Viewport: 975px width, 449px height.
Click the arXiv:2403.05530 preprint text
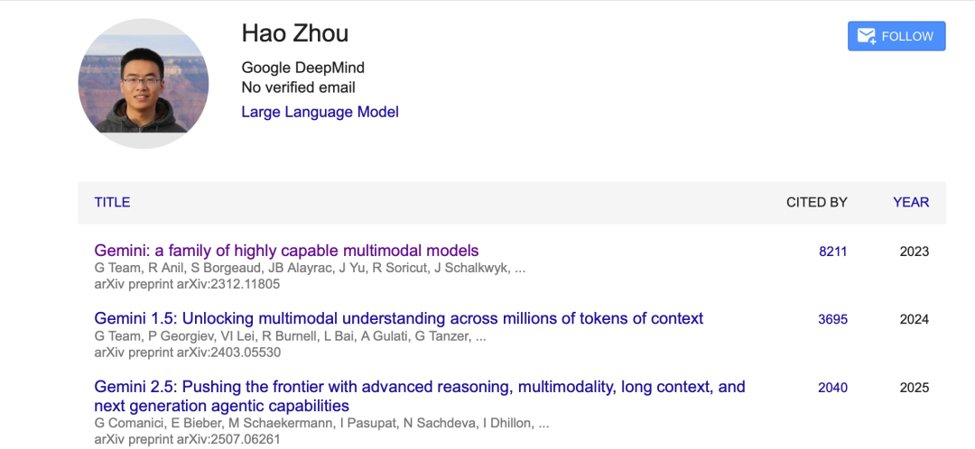[x=187, y=352]
